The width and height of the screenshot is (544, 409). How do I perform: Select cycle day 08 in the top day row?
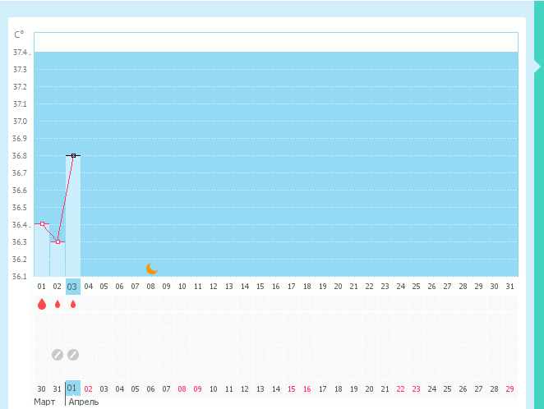(151, 287)
